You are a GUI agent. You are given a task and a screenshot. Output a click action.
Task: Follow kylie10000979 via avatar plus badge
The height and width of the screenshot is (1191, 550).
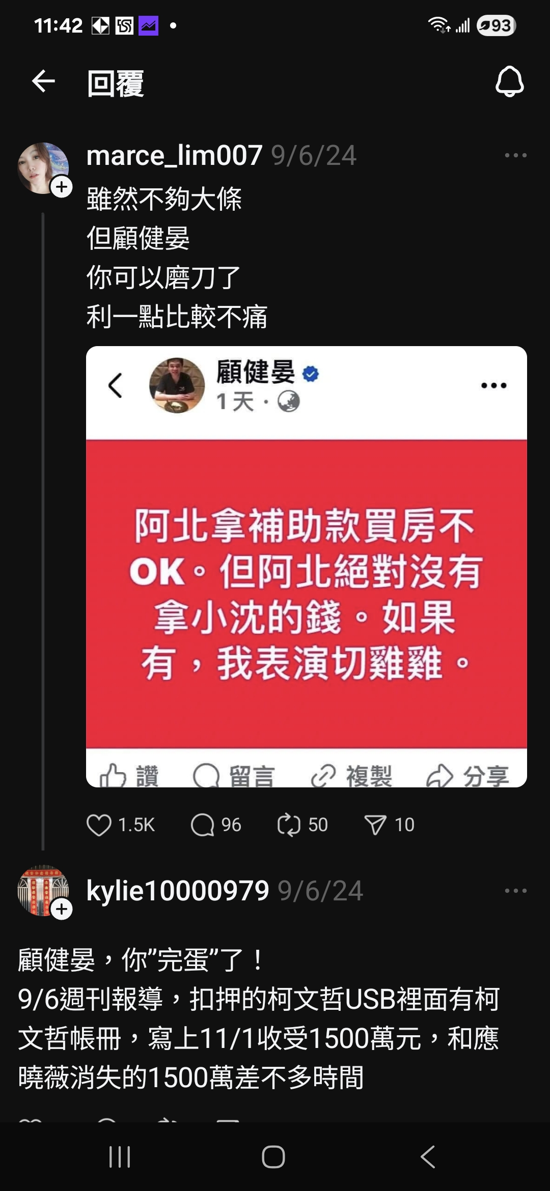[62, 909]
